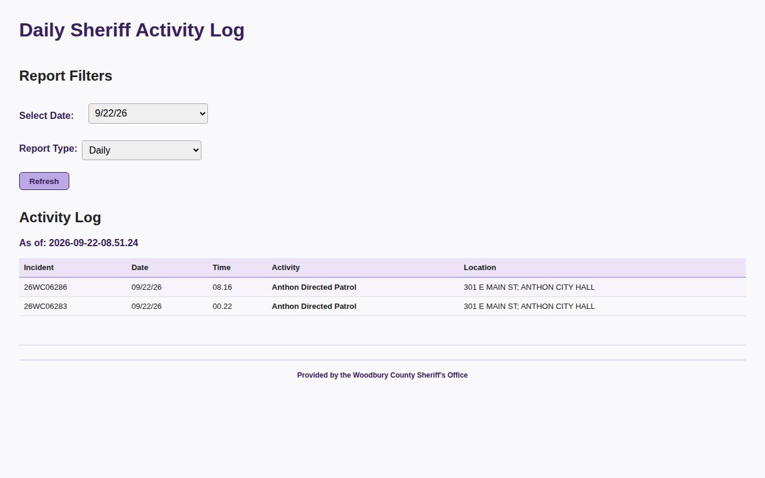Open the Select Date dropdown
This screenshot has width=765, height=478.
click(x=148, y=114)
